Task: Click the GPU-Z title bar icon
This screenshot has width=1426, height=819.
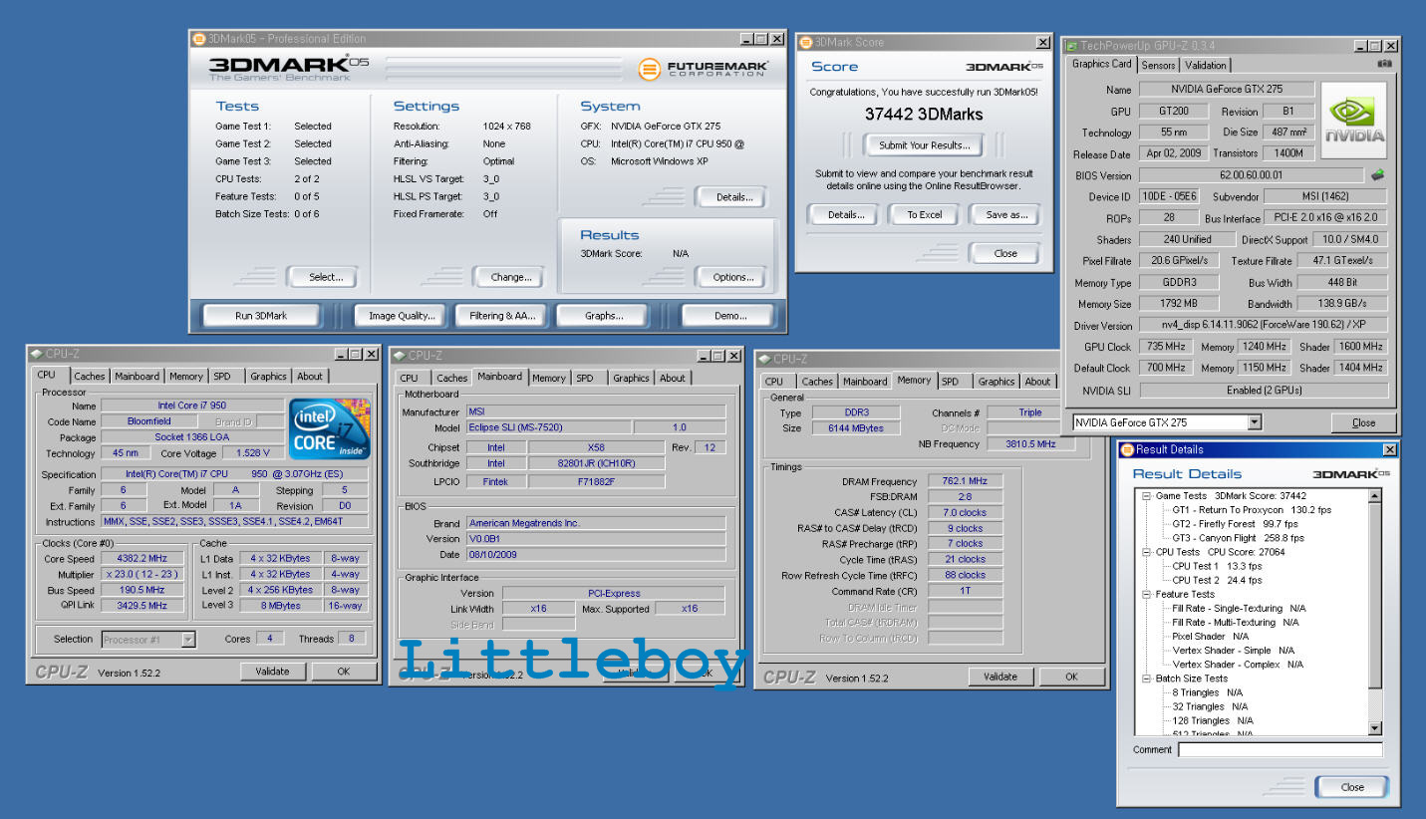Action: coord(1071,46)
